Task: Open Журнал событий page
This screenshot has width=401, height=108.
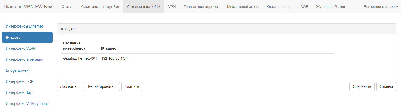Action: click(x=331, y=7)
